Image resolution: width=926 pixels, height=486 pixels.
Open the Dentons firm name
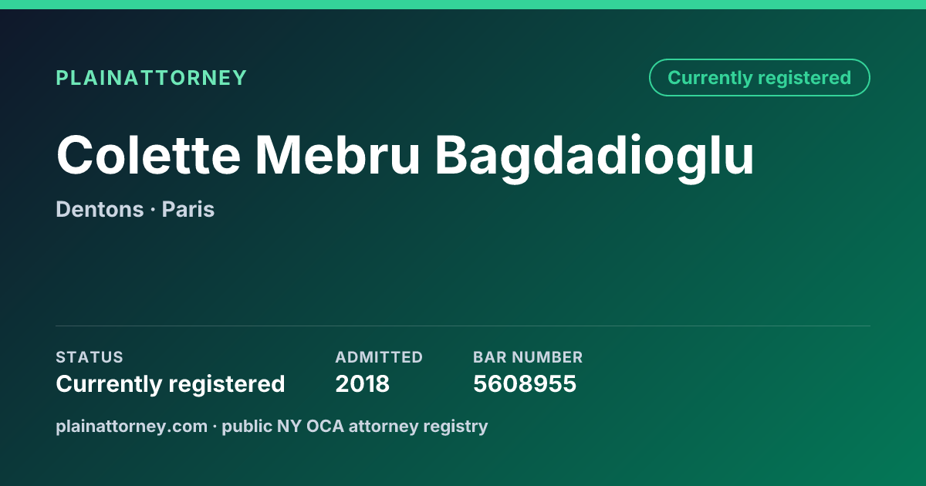[100, 209]
